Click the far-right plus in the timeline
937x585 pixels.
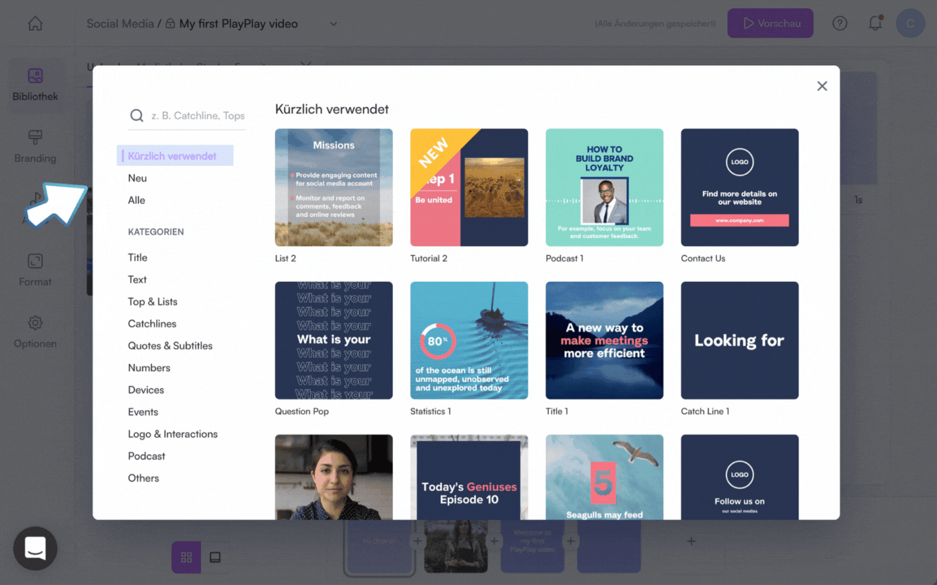click(691, 541)
